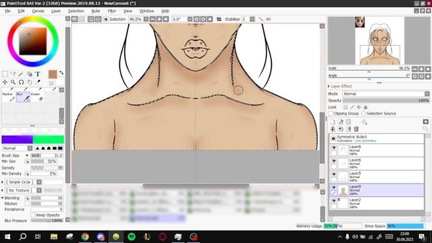Image resolution: width=432 pixels, height=243 pixels.
Task: Click the foreground color swatch
Action: 53,74
